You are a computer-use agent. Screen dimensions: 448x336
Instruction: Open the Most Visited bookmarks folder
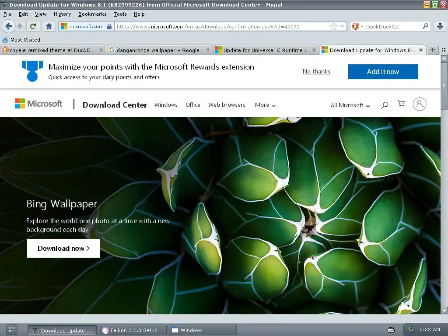(x=21, y=40)
